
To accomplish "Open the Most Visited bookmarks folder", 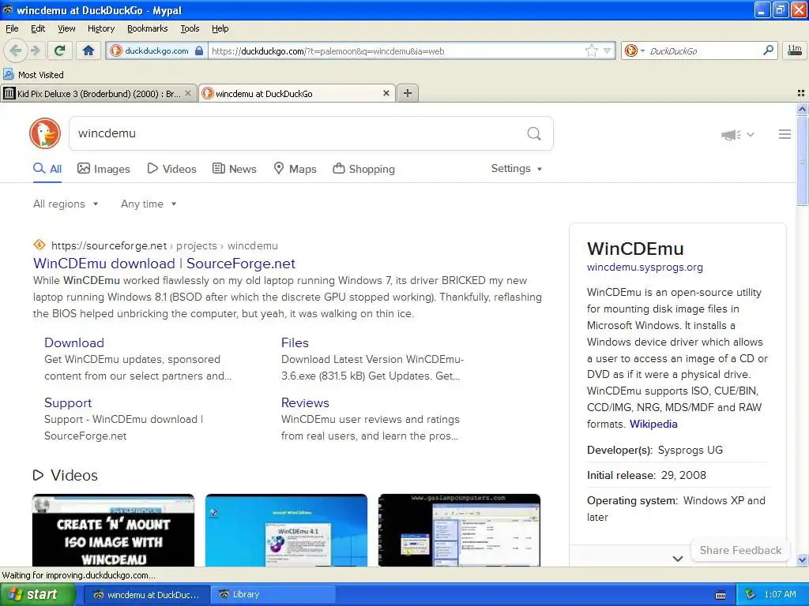I will [33, 75].
